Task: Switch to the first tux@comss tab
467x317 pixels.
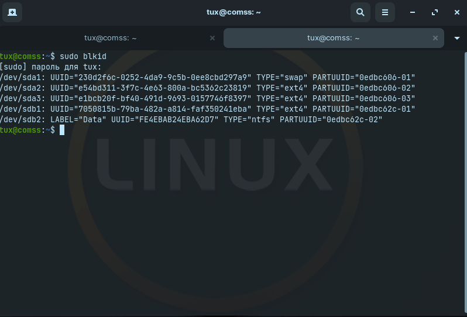Action: click(110, 38)
